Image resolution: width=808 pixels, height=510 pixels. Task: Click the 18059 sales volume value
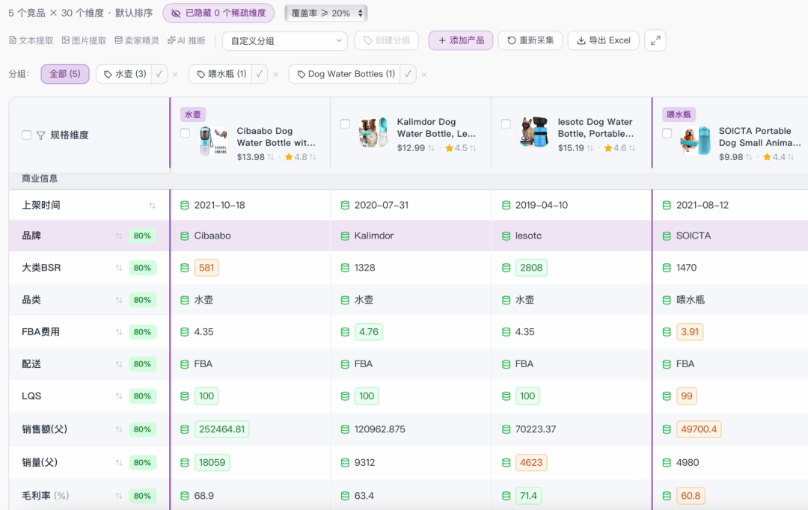[x=212, y=463]
